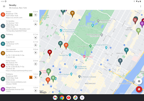Click Lincoln Center for the Performing Arts
144x101 pixels.
coord(68,31)
